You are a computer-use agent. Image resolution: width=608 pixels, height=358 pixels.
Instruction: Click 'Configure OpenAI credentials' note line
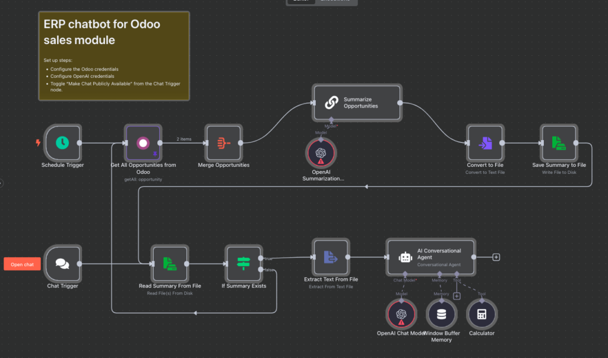(x=82, y=76)
